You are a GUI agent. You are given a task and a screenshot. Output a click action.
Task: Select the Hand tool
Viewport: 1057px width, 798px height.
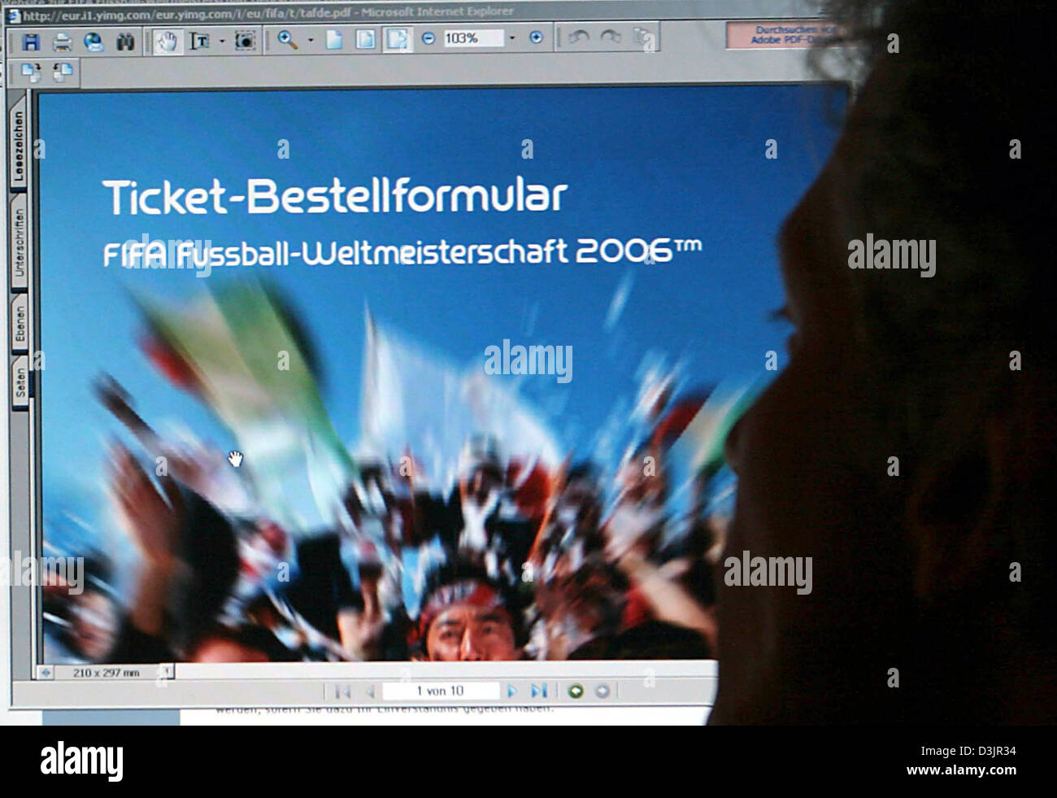[x=167, y=41]
